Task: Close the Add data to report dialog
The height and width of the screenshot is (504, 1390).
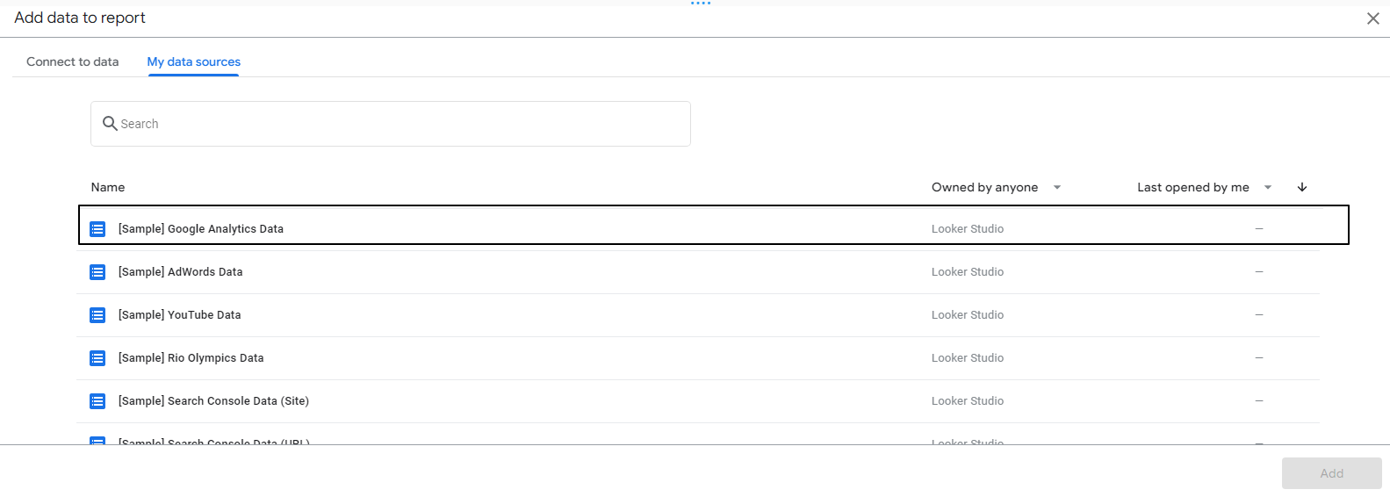Action: coord(1373,18)
